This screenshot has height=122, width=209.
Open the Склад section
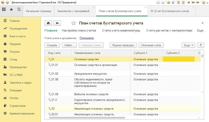13,59
